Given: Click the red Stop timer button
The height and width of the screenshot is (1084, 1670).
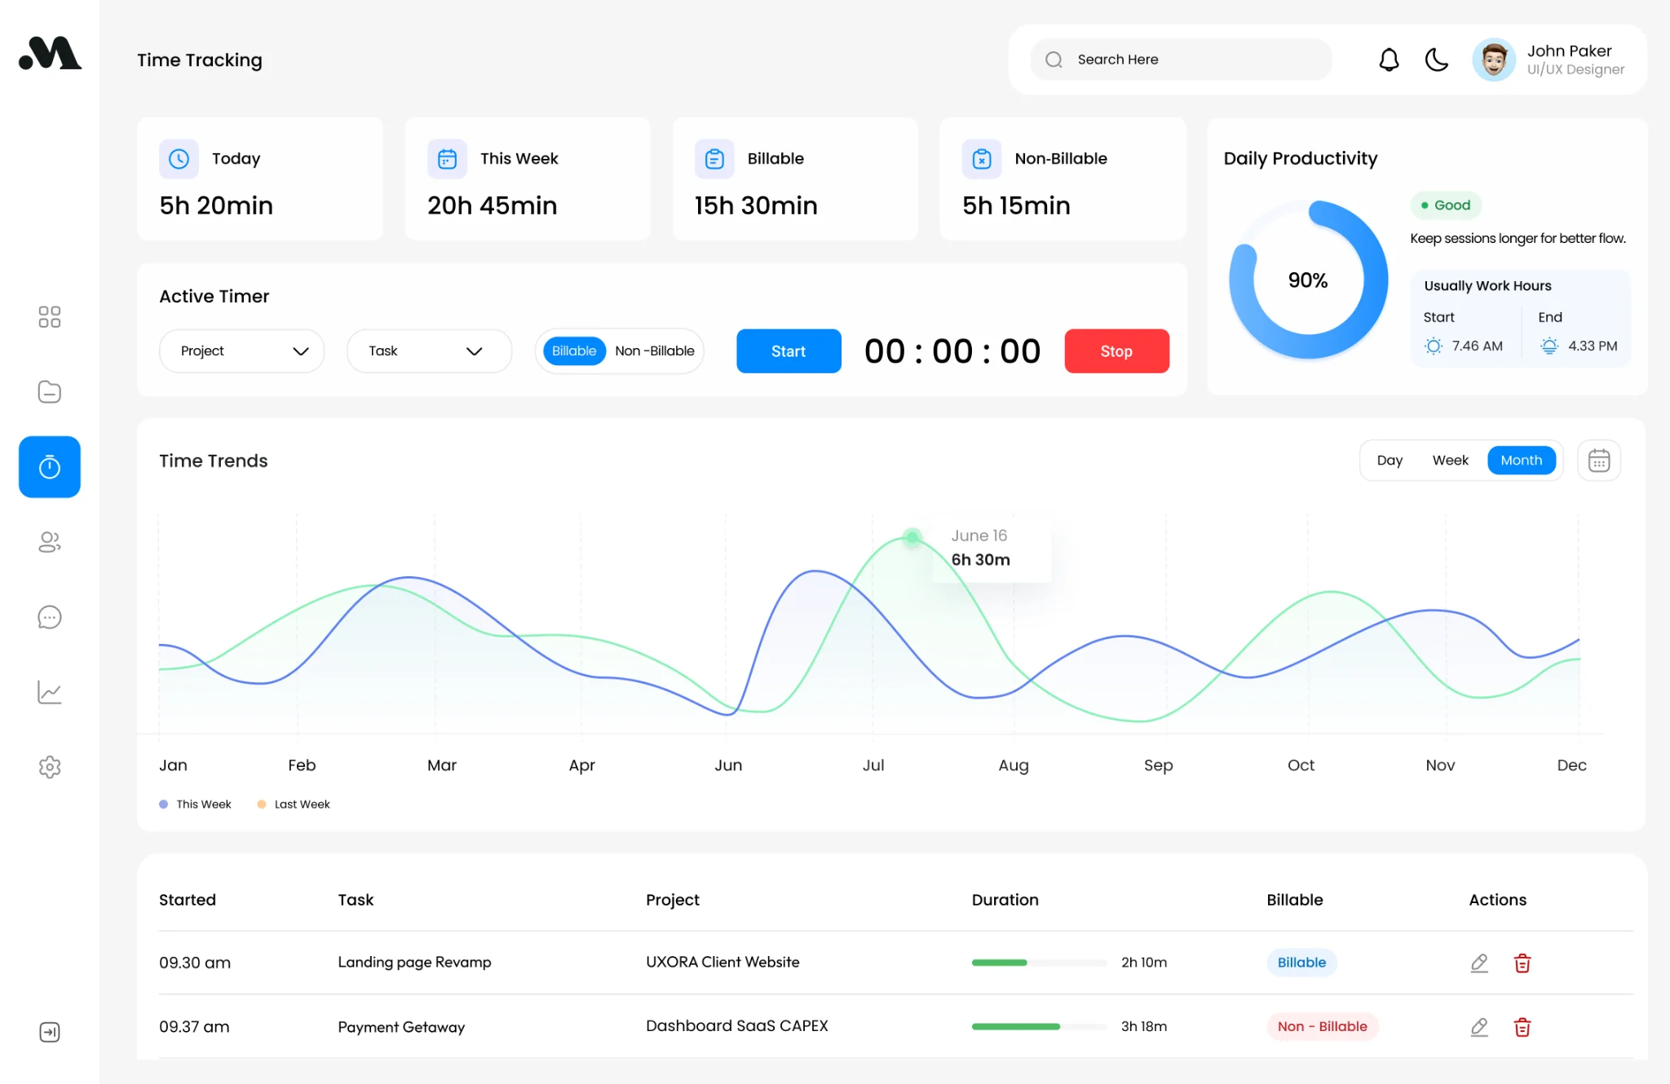Looking at the screenshot, I should [x=1116, y=351].
